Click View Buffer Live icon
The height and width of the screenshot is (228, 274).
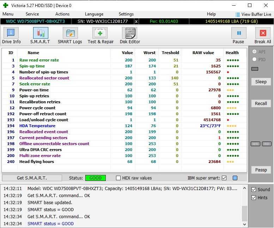point(237,14)
